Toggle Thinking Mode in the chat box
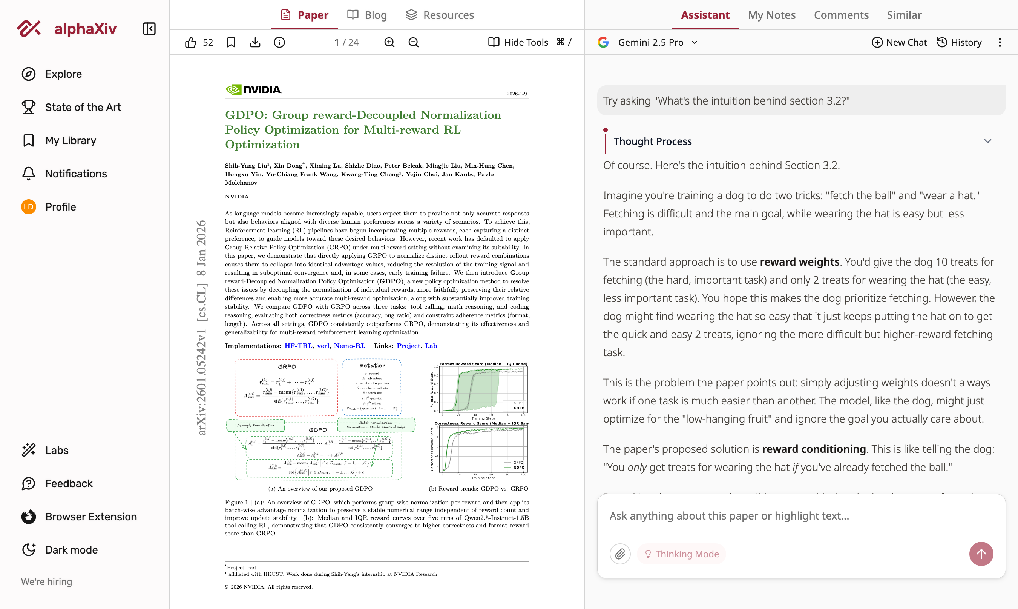 [681, 554]
